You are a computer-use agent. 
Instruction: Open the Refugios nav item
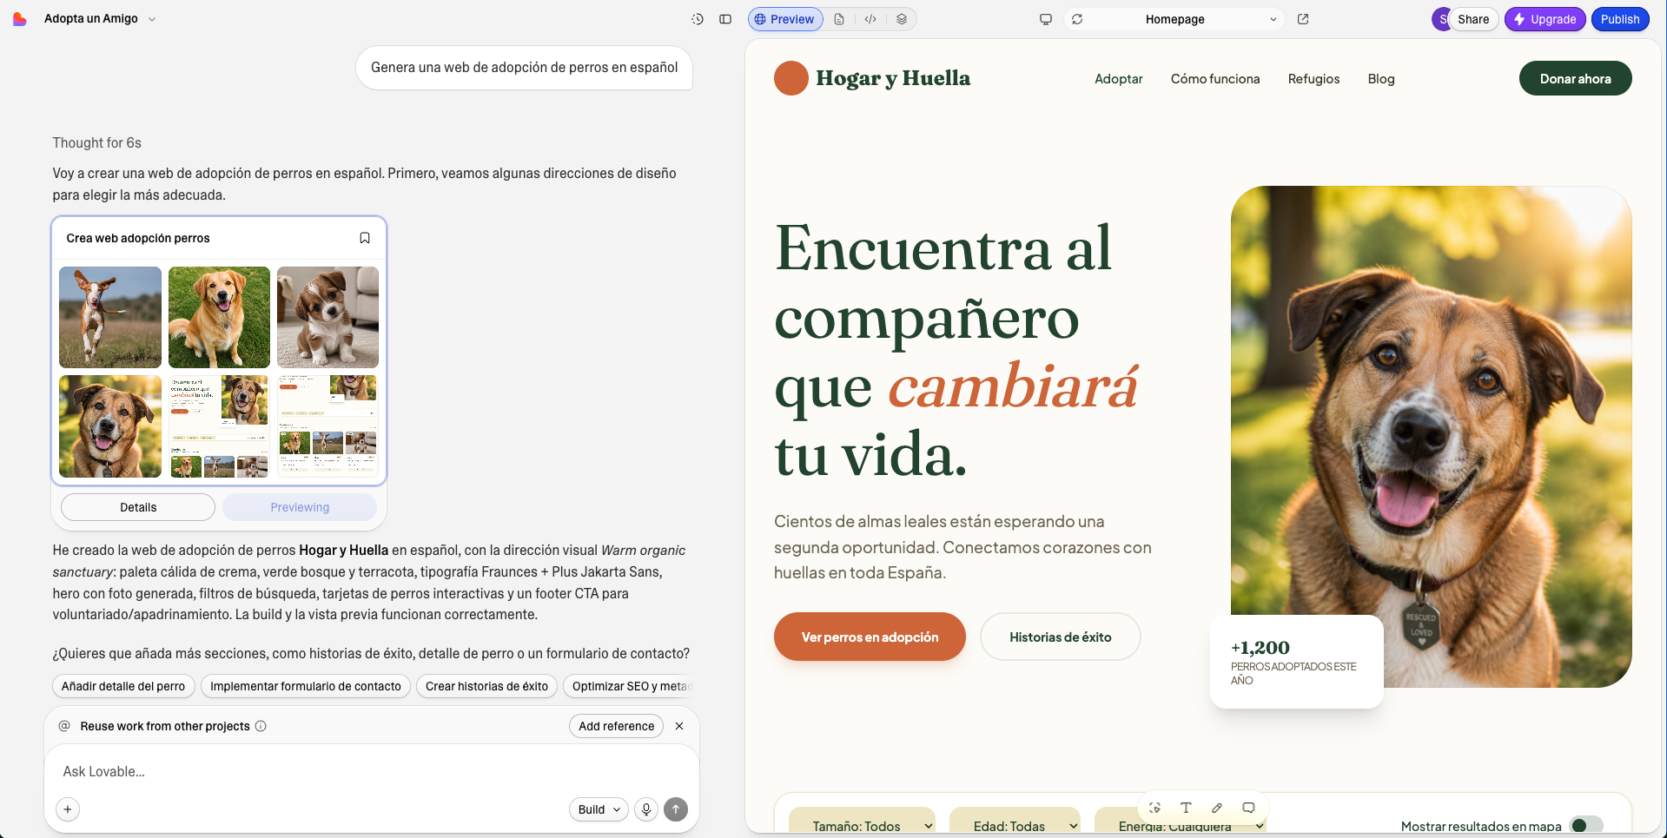pos(1313,79)
